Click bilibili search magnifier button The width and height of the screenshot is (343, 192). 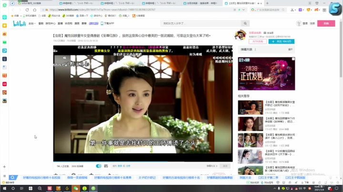(245, 23)
